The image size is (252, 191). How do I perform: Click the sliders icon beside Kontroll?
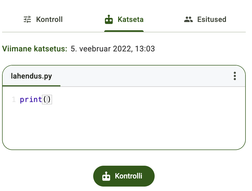(27, 20)
